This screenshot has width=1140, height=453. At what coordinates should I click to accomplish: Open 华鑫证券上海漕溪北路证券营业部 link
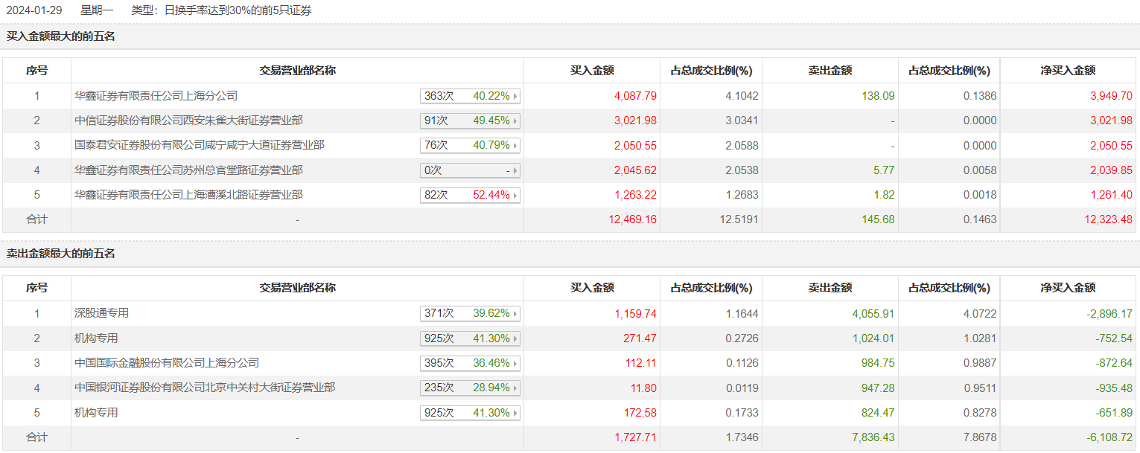tap(188, 195)
